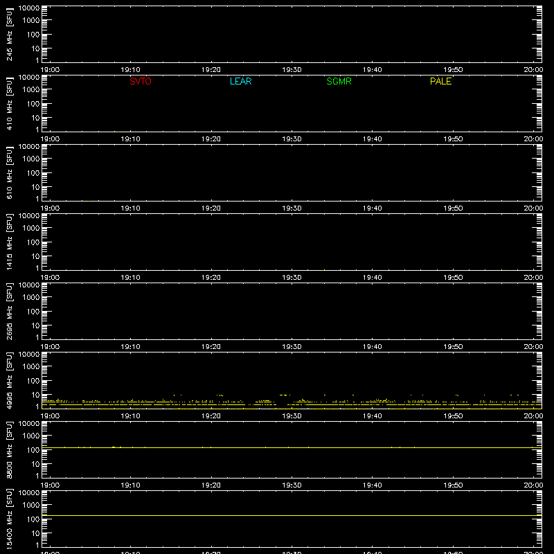Click the 10 y-axis label of 1415 MHz panel
Viewport: 554px width, 554px height.
click(35, 256)
